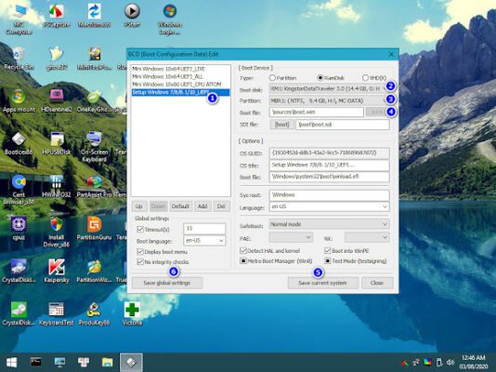Click the [boot] button beside SDI file
Viewport: 496px width, 372px height.
tap(281, 125)
